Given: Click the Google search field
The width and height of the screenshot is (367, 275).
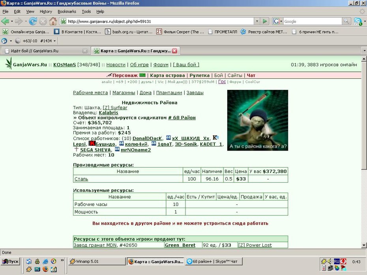Looking at the screenshot, I should (313, 21).
